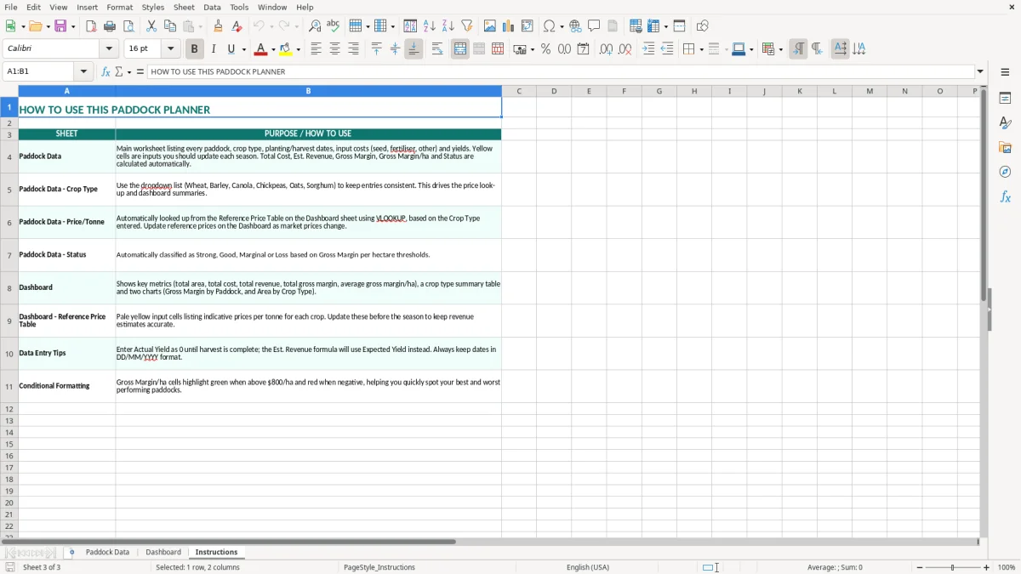Toggle Underline formatting

[x=231, y=49]
